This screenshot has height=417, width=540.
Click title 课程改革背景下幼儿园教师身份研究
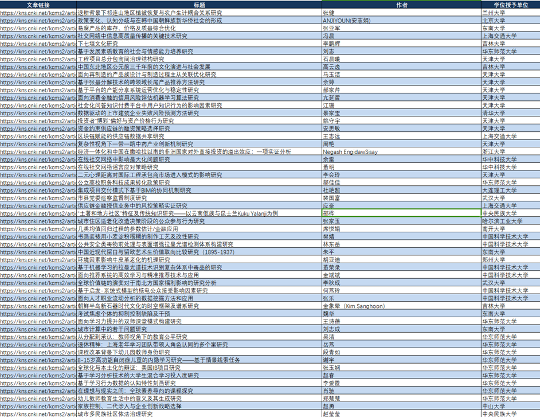click(124, 352)
